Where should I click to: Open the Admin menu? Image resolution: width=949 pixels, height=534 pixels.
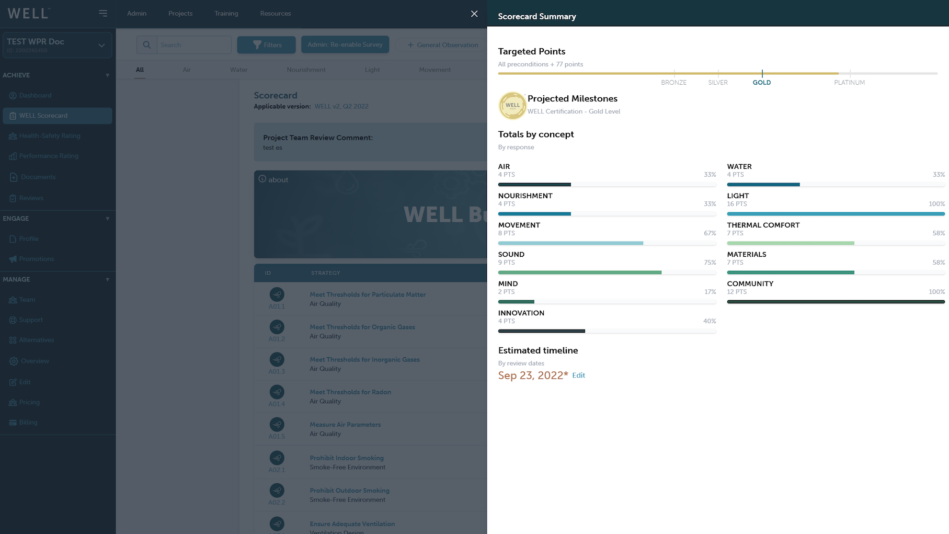coord(136,14)
